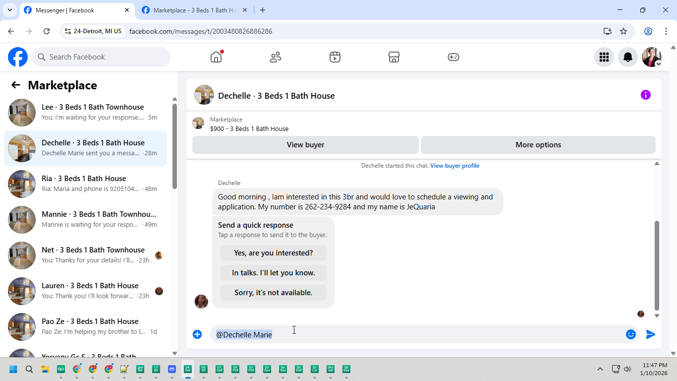Click the $900 listing thumbnail under Marketplace
The width and height of the screenshot is (677, 381).
[x=198, y=123]
